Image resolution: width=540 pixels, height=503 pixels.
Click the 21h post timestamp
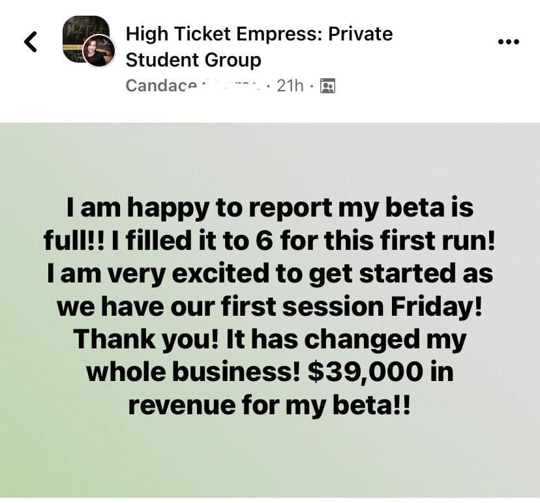[x=290, y=85]
